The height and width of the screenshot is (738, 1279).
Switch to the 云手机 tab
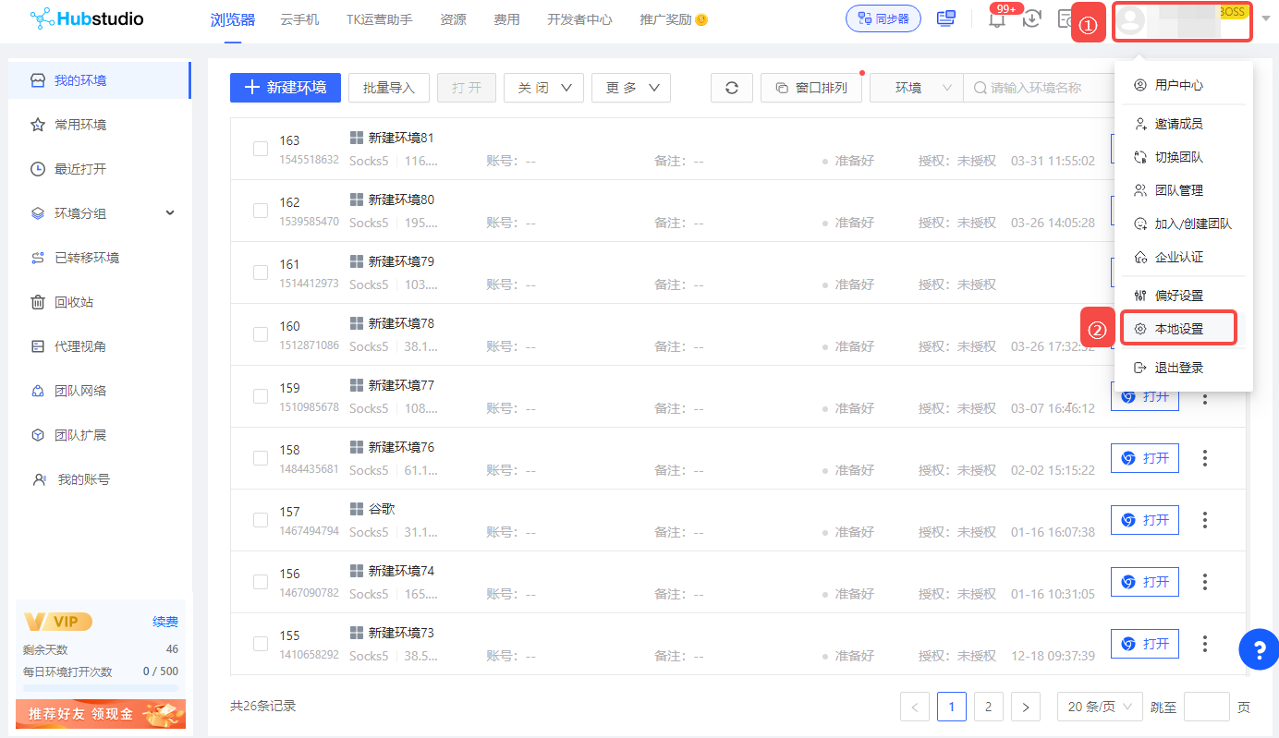(x=299, y=19)
